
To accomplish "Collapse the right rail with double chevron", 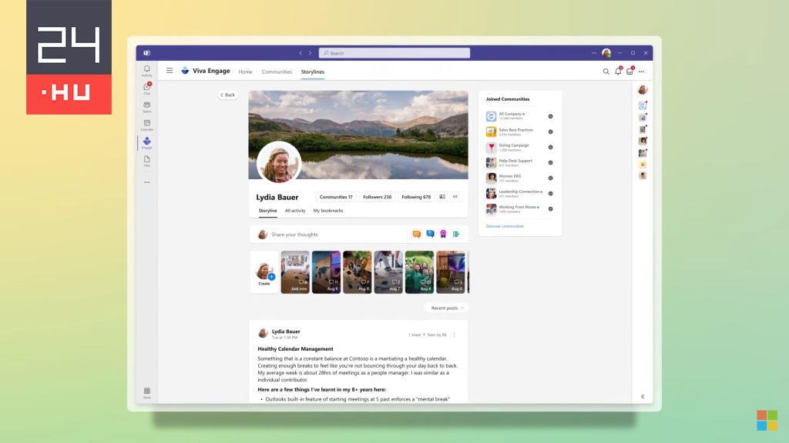I will coord(643,396).
